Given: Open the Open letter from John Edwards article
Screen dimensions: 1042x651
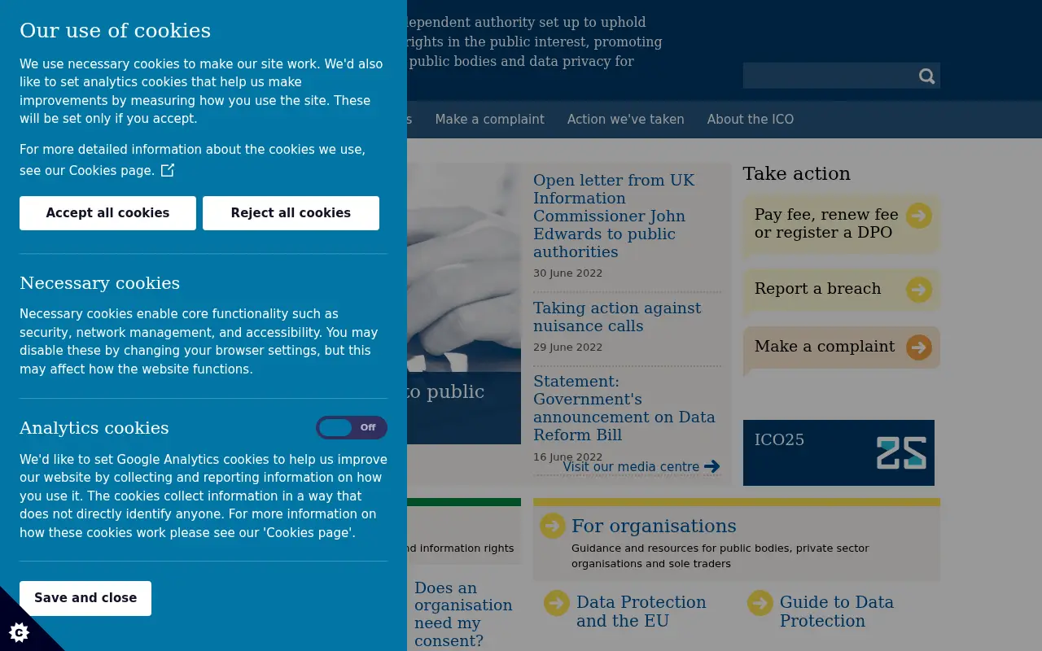Looking at the screenshot, I should [x=614, y=216].
